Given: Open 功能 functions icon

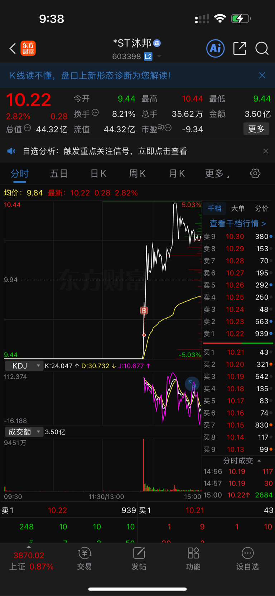Looking at the screenshot, I should pyautogui.click(x=193, y=558).
